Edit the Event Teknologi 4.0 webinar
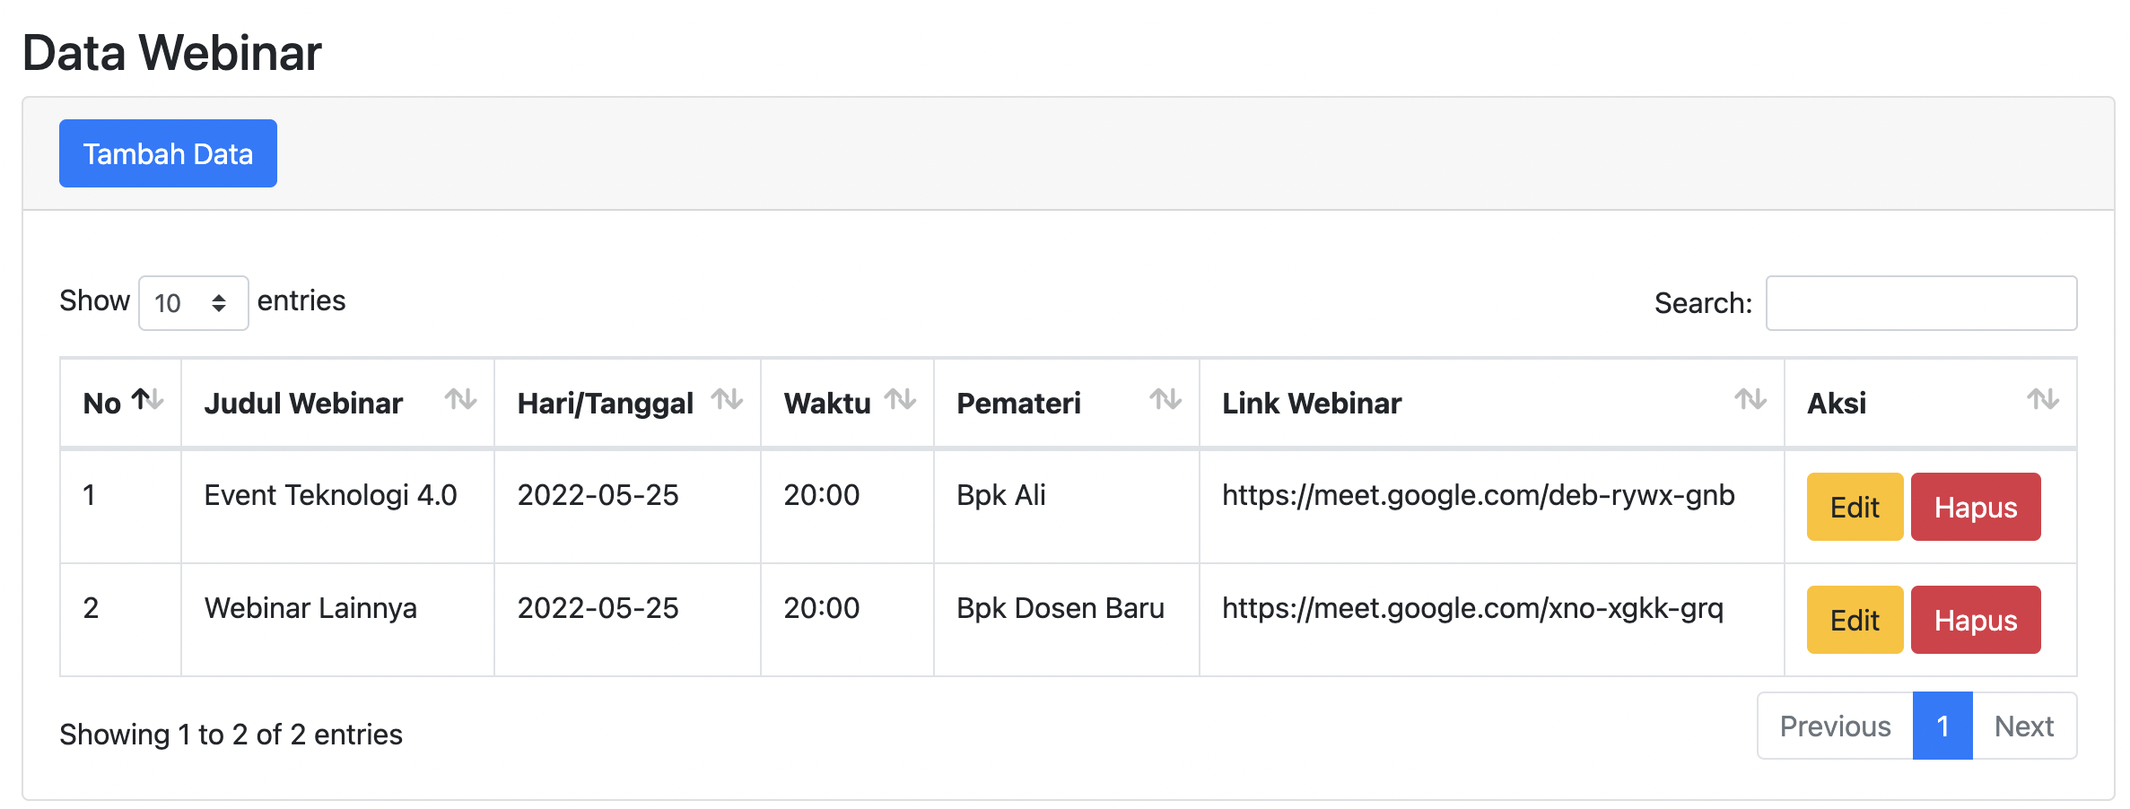 [x=1854, y=507]
